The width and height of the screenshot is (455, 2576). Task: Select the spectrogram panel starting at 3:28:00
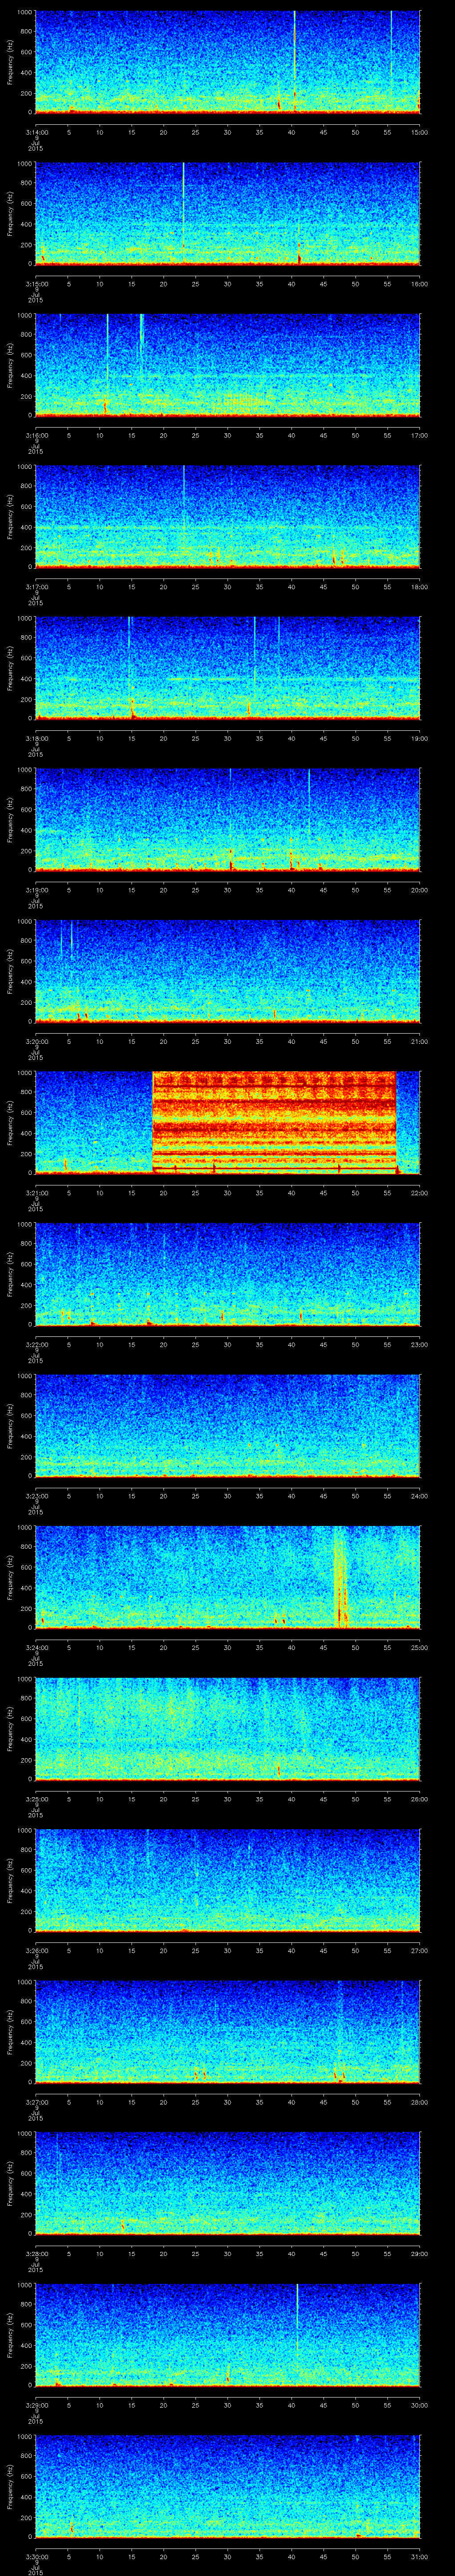click(x=227, y=2183)
